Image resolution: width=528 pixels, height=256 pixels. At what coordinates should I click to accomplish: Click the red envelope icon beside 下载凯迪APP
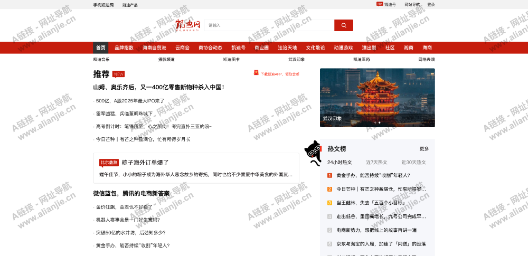[x=256, y=72]
